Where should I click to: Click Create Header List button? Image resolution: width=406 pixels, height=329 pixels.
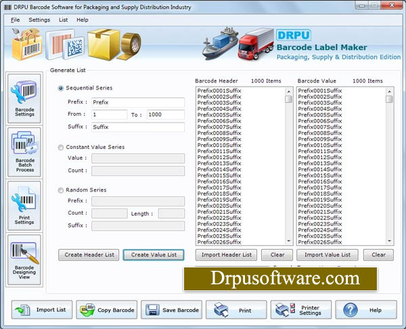coord(89,255)
